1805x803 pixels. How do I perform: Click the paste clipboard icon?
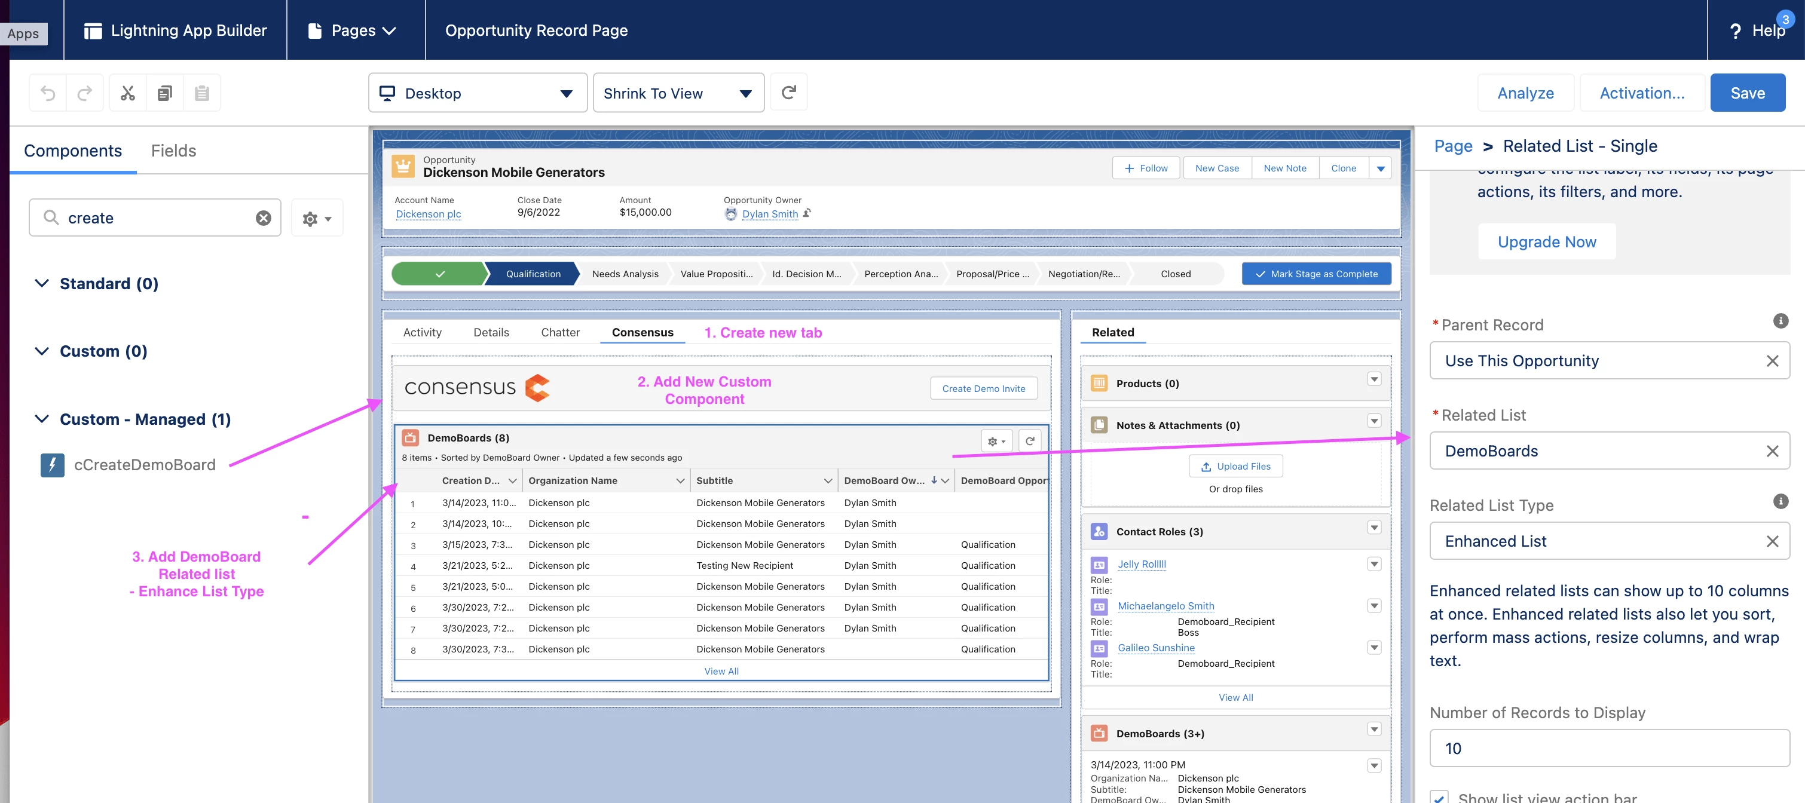tap(202, 93)
